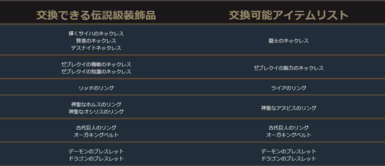Click オーガキングベルト in the right column
This screenshot has width=385, height=166.
(x=288, y=135)
